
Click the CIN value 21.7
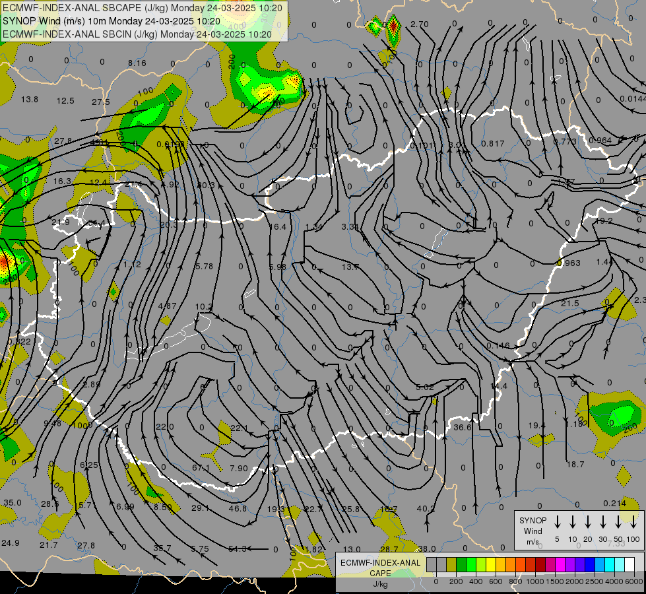[x=49, y=545]
